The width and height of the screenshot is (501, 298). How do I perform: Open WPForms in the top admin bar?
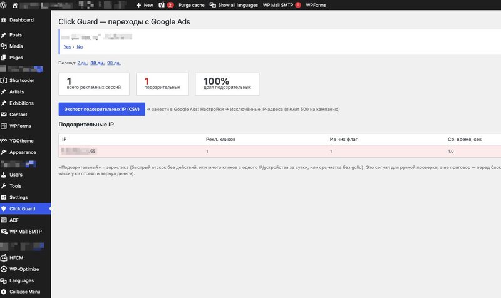point(316,5)
